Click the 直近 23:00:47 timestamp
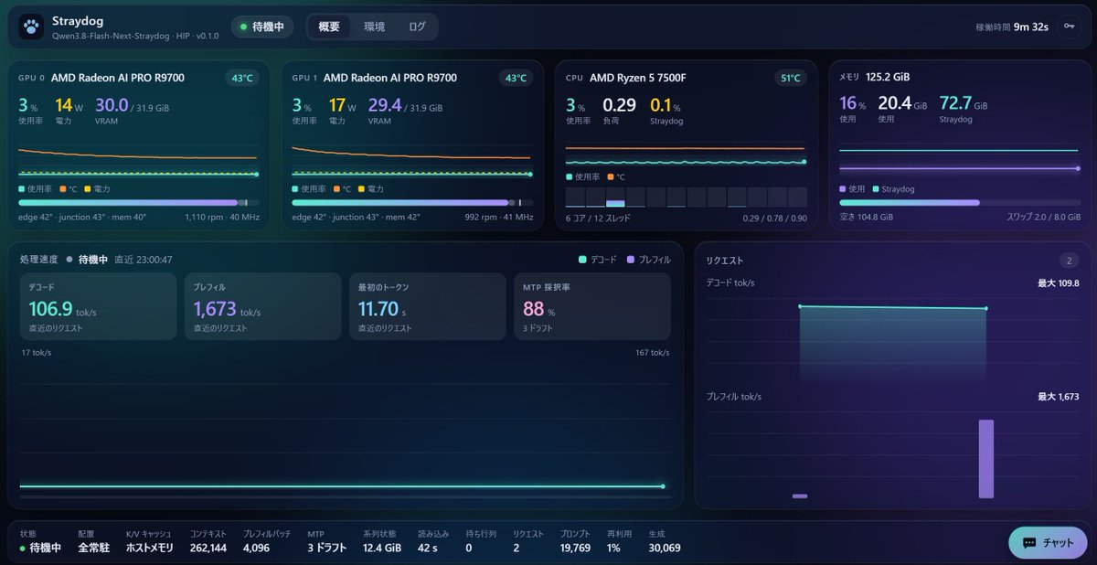 coord(144,260)
